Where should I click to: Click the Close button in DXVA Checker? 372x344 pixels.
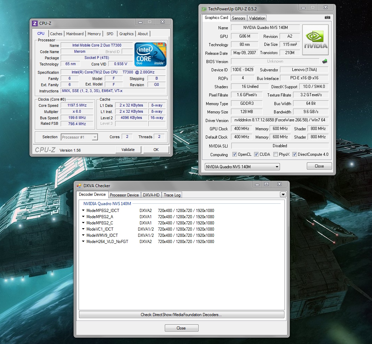[181, 328]
